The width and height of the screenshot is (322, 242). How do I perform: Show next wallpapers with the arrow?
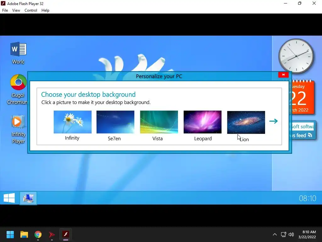273,121
